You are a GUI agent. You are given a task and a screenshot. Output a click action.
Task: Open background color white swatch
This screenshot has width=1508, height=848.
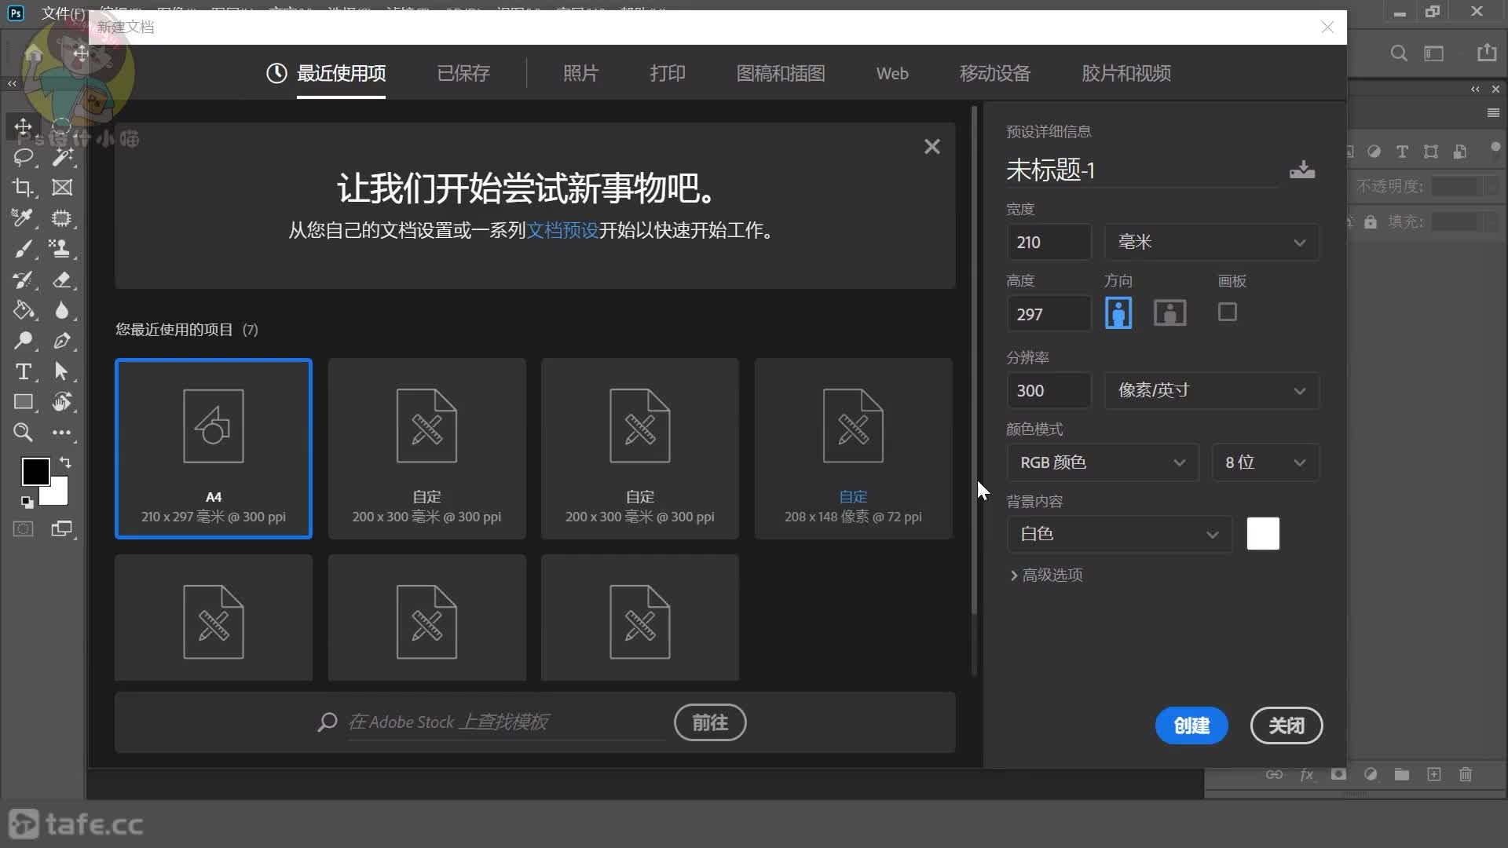point(1263,534)
